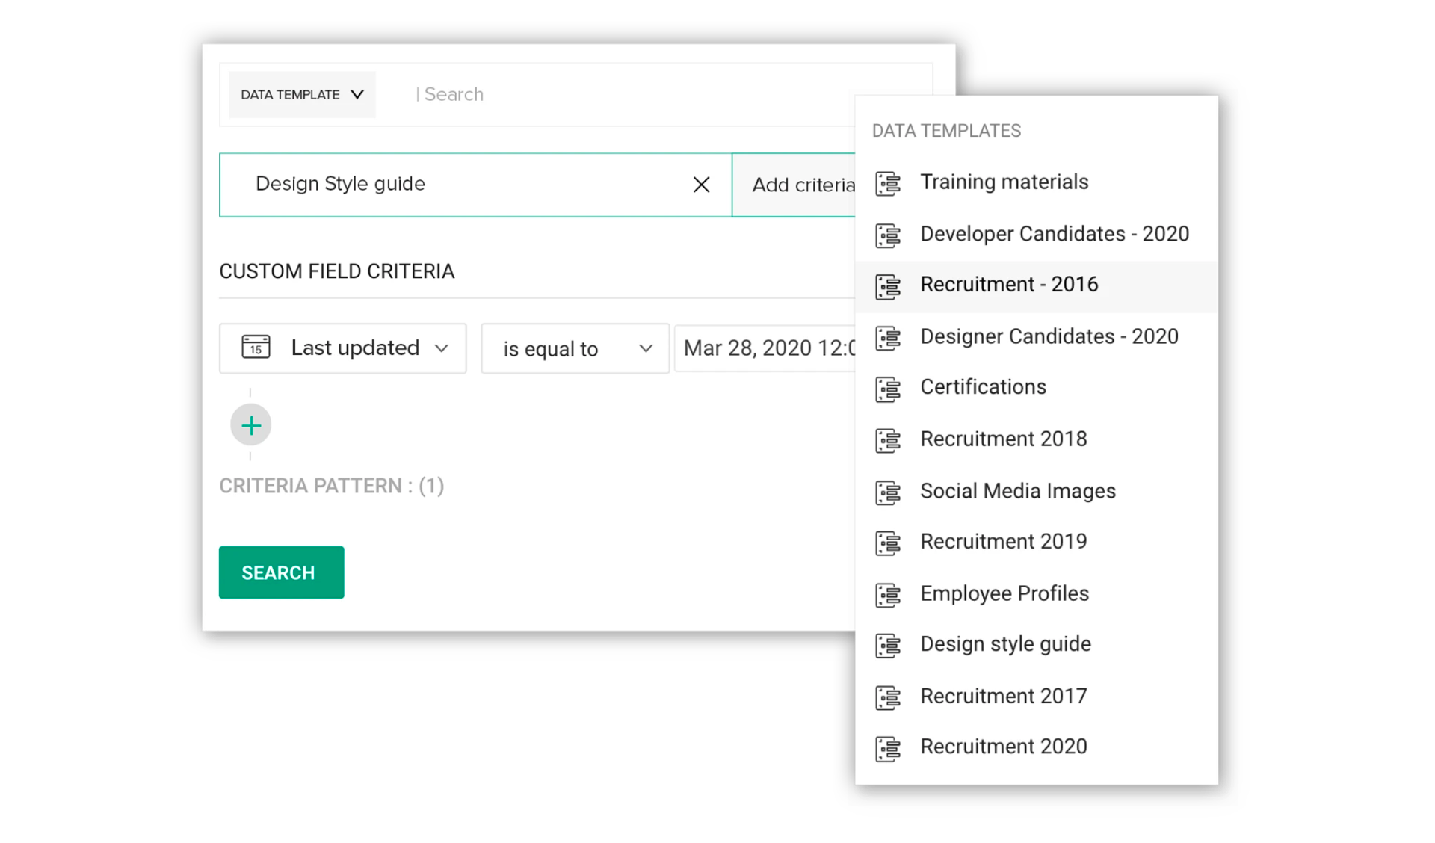Pick the Design style guide template entry
This screenshot has height=843, width=1435.
[1005, 645]
